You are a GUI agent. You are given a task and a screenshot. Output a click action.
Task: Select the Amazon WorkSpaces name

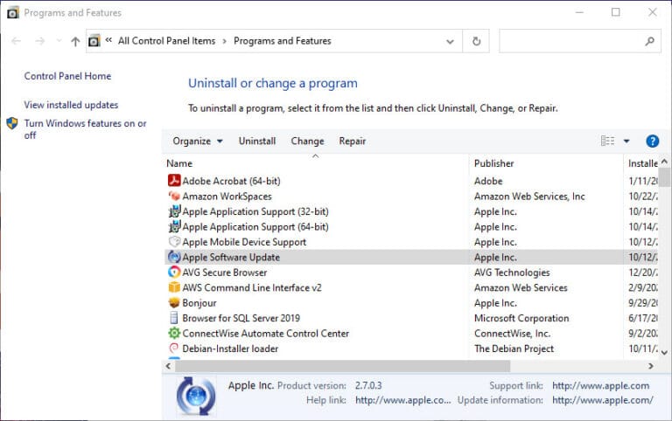point(227,196)
